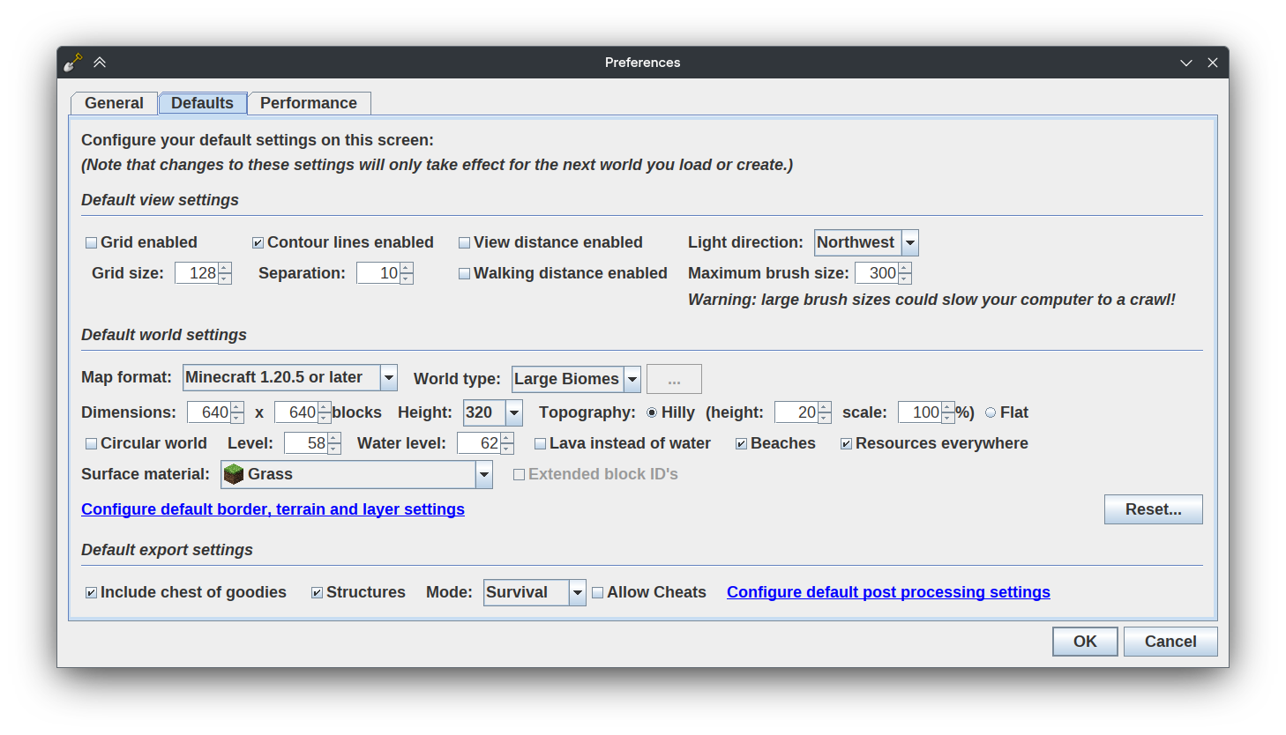Viewport: 1286px width, 735px height.
Task: Open the Light direction dropdown
Action: (910, 242)
